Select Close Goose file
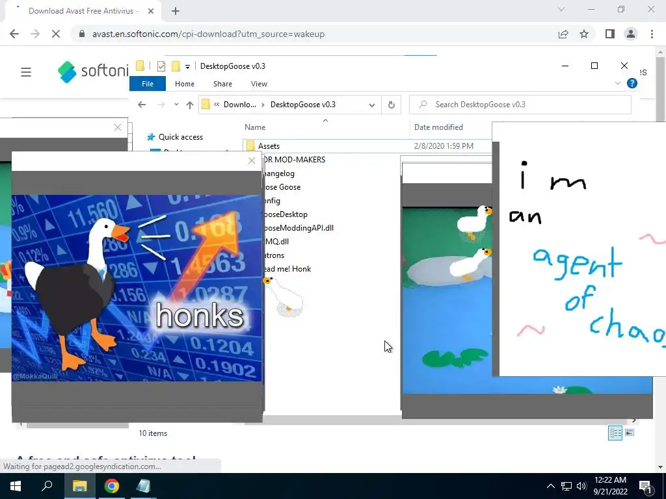 click(x=281, y=187)
